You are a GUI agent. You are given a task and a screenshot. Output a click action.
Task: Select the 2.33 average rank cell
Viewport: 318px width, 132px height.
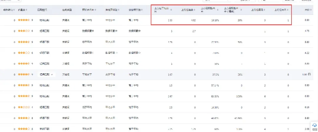click(x=170, y=20)
